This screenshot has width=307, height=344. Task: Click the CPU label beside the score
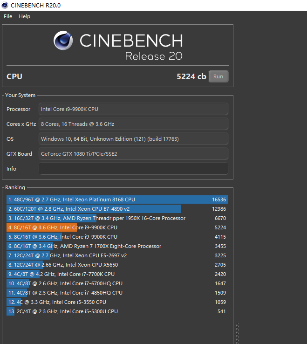pyautogui.click(x=14, y=76)
